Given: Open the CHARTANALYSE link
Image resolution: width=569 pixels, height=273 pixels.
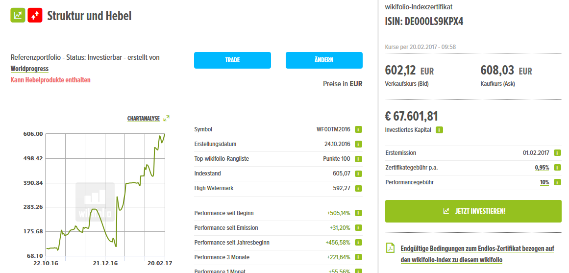Looking at the screenshot, I should tap(144, 119).
